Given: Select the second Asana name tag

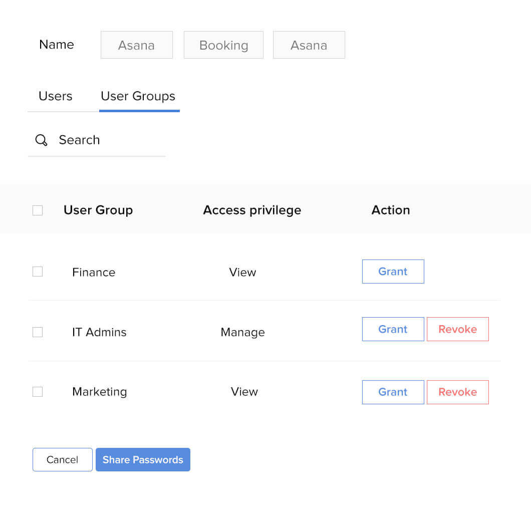Looking at the screenshot, I should click(309, 45).
